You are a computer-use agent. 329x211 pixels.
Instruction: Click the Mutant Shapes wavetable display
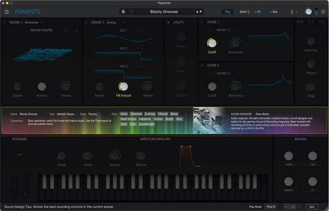coord(42,54)
